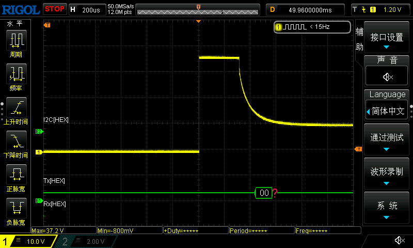The width and height of the screenshot is (413, 248).
Task: Click the frequency counter < 15Hz box
Action: 312,27
